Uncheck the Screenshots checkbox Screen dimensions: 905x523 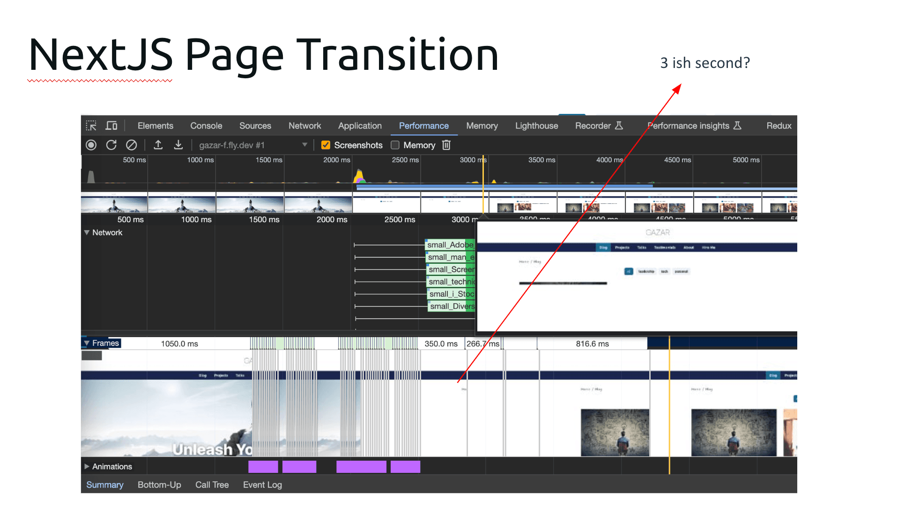point(326,145)
